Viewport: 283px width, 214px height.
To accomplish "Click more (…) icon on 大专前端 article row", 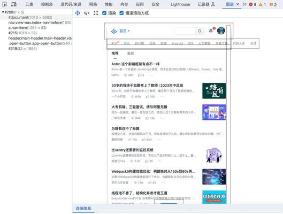I will [x=162, y=118].
